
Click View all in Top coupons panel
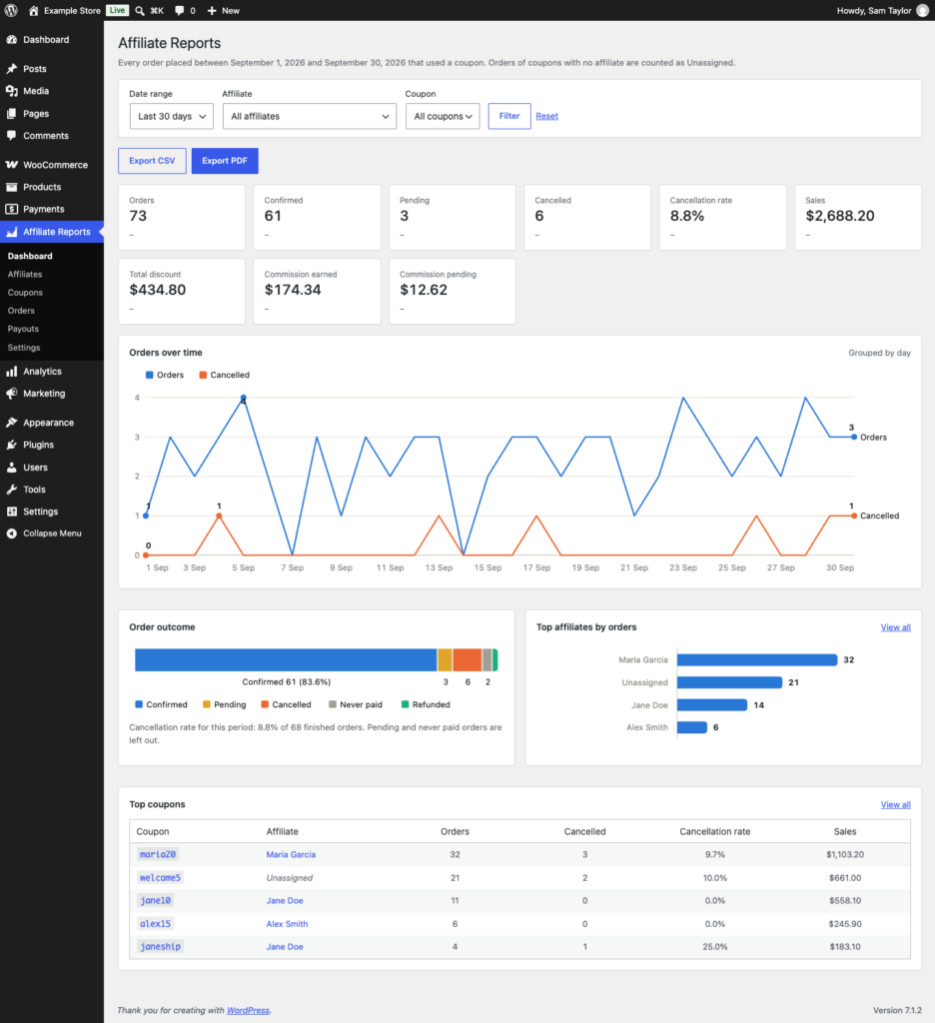tap(896, 804)
